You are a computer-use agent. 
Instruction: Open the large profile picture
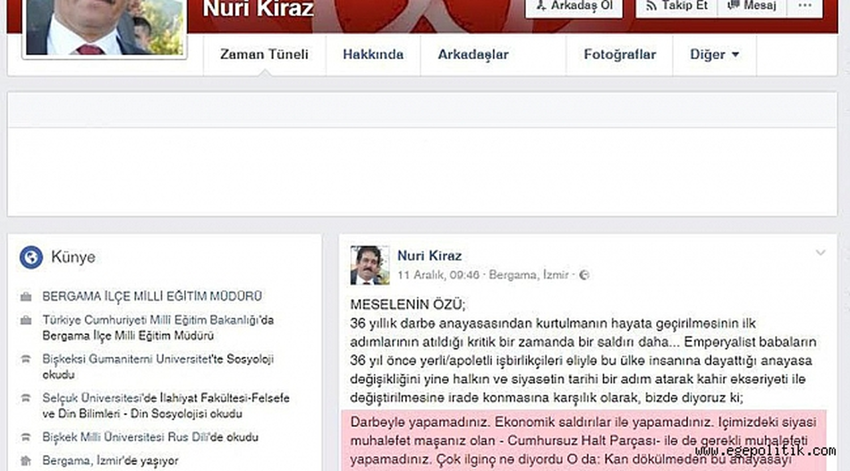click(104, 27)
